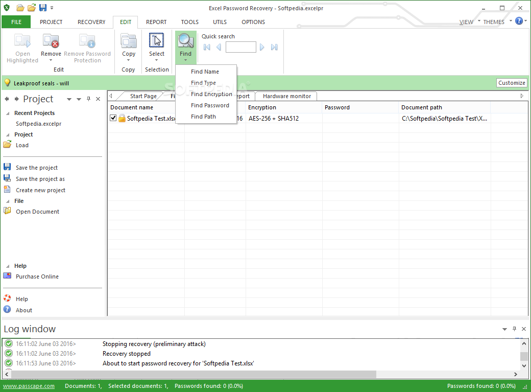Pin the Project panel
This screenshot has width=531, height=392.
coord(88,99)
